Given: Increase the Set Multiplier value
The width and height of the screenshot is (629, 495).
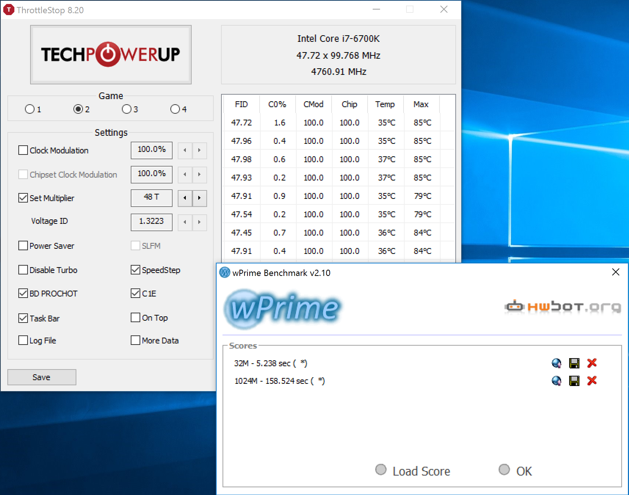Looking at the screenshot, I should tap(199, 198).
